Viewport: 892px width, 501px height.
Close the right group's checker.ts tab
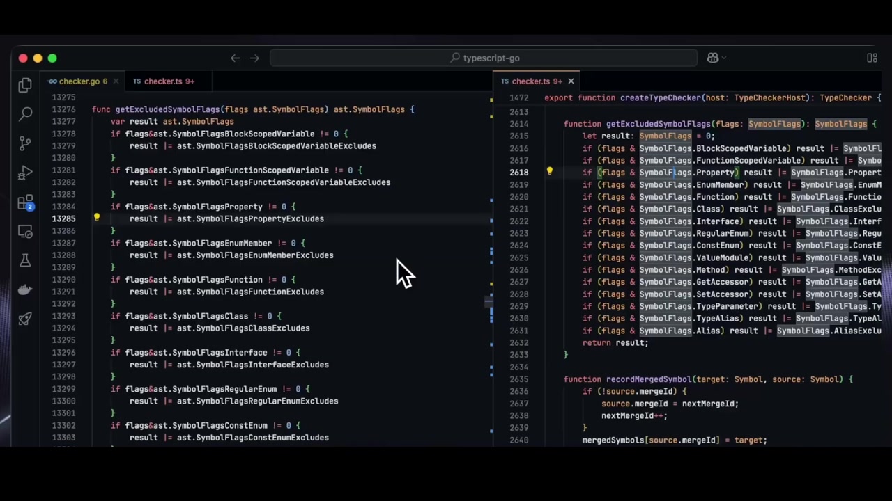point(571,81)
